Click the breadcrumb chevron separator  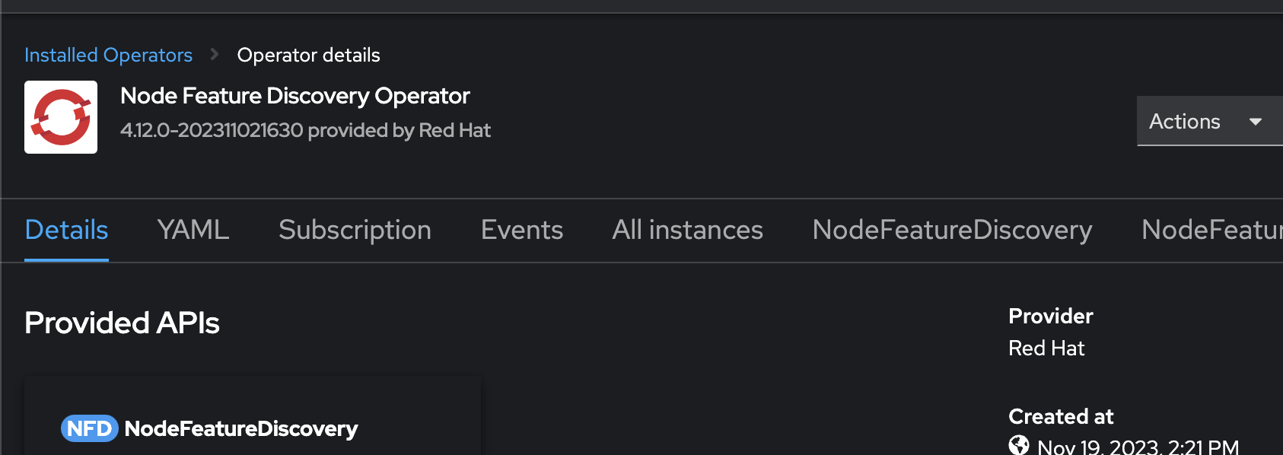pos(215,54)
